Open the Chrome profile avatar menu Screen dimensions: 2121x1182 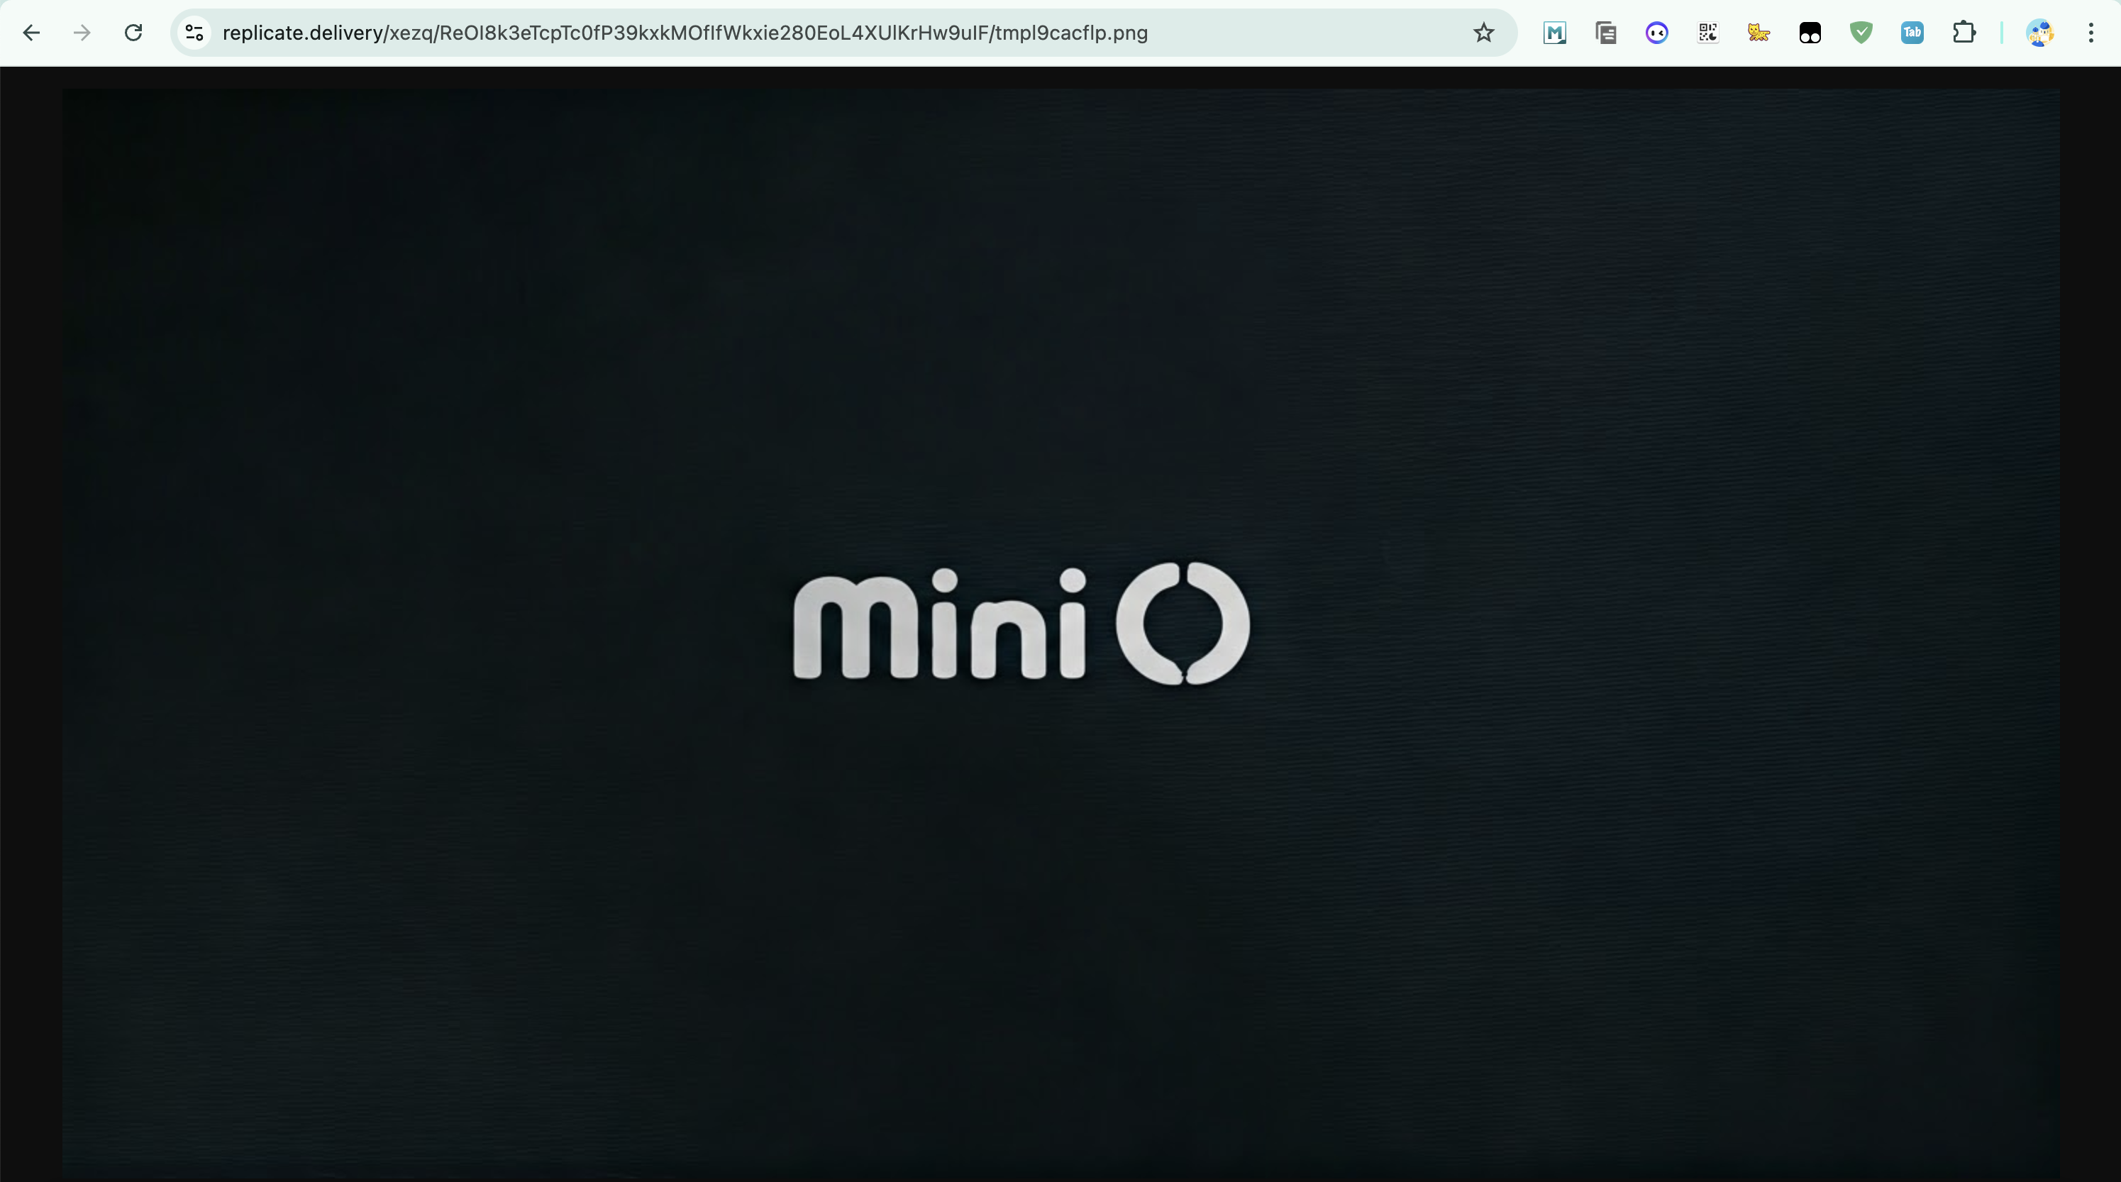tap(2039, 33)
